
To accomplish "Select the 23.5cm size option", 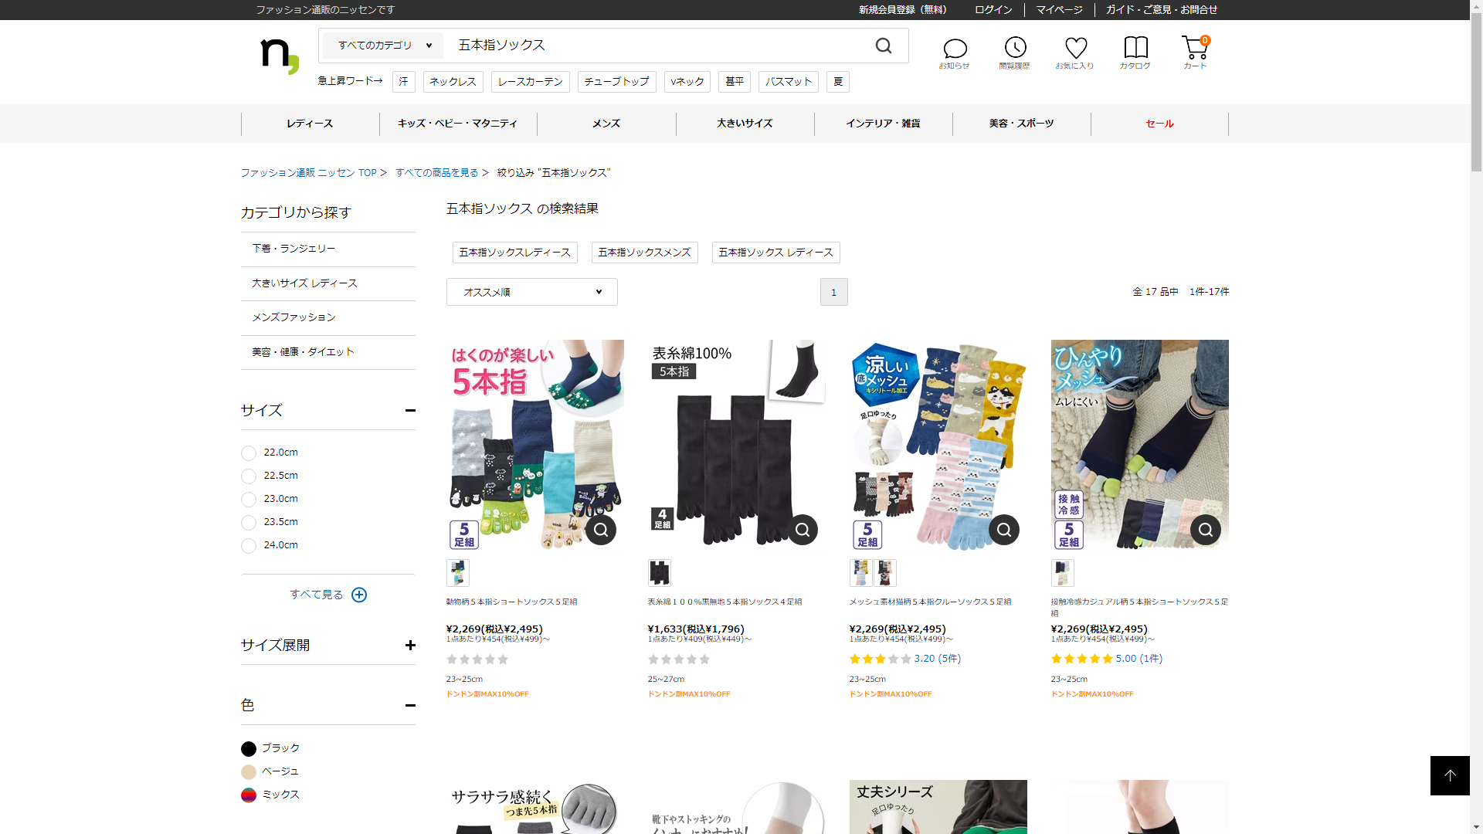I will 249,523.
